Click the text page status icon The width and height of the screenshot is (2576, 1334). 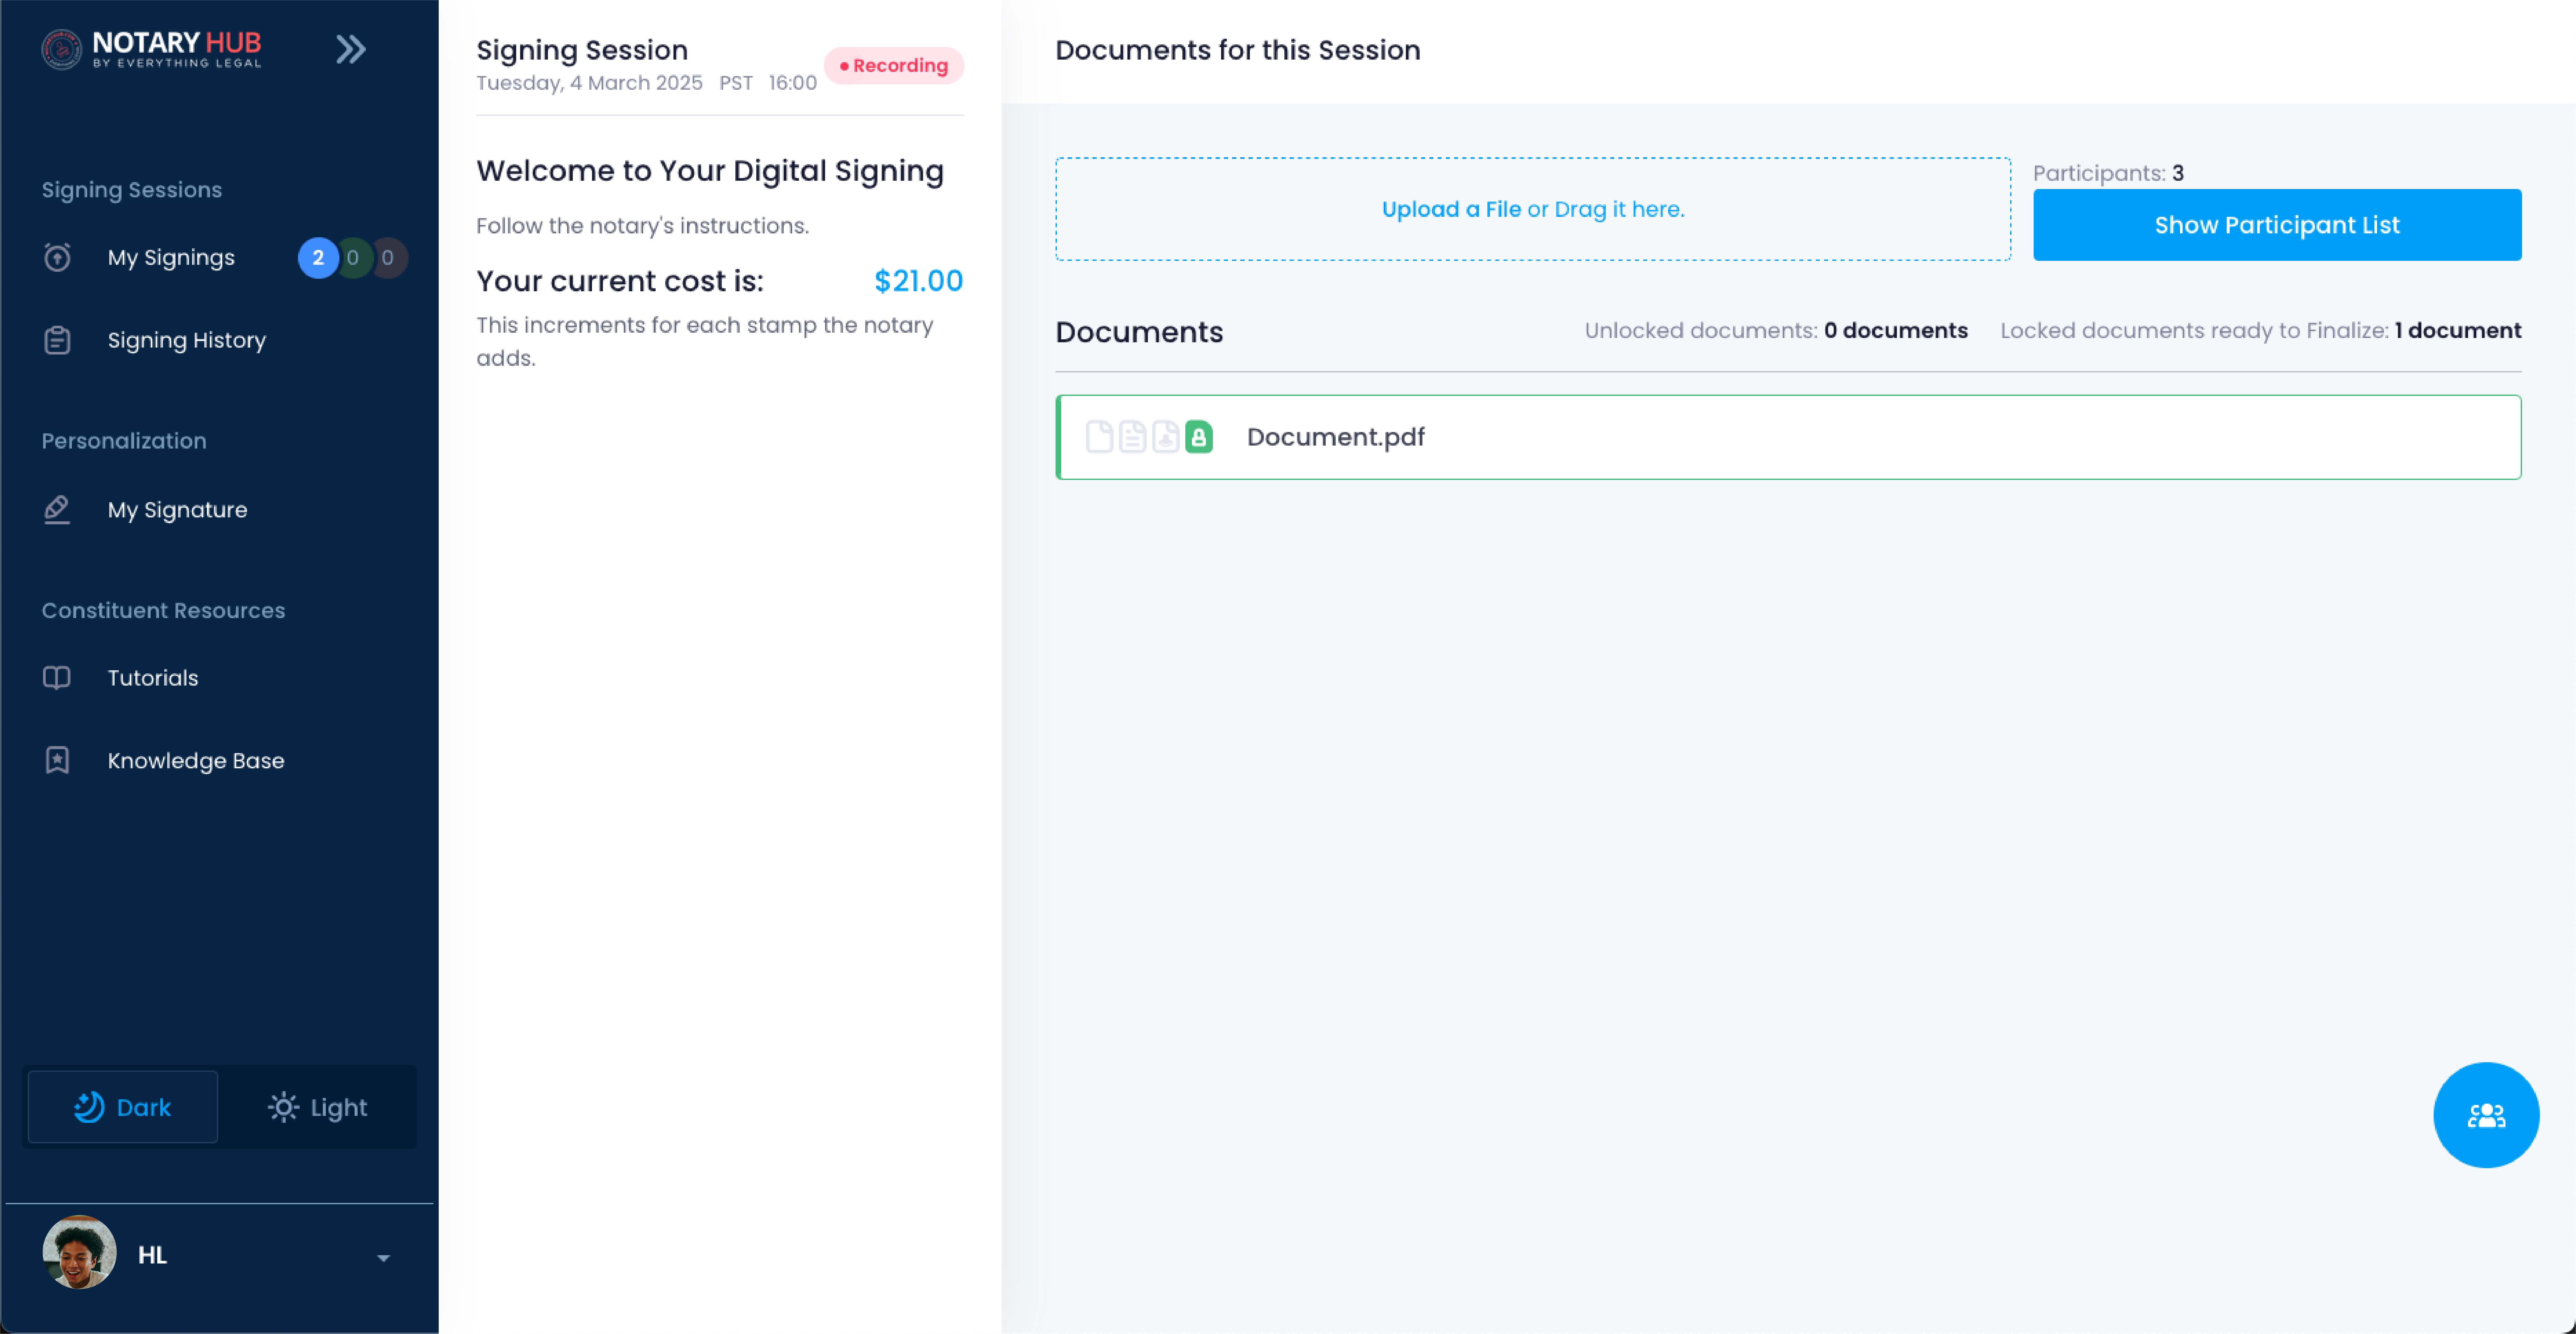[1132, 437]
